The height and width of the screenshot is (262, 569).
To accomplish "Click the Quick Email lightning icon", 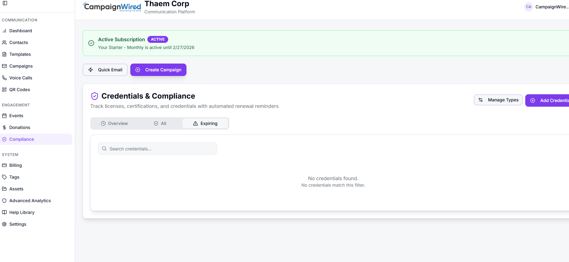I will (91, 70).
